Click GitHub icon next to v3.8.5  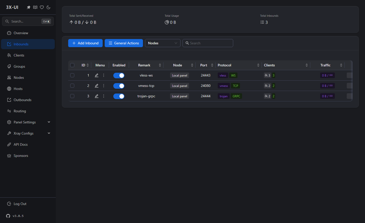8,216
